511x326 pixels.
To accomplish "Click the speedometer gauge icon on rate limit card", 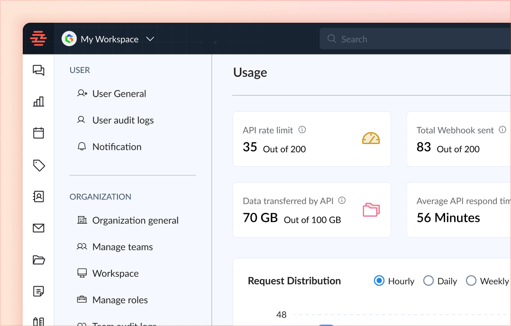I will click(371, 138).
